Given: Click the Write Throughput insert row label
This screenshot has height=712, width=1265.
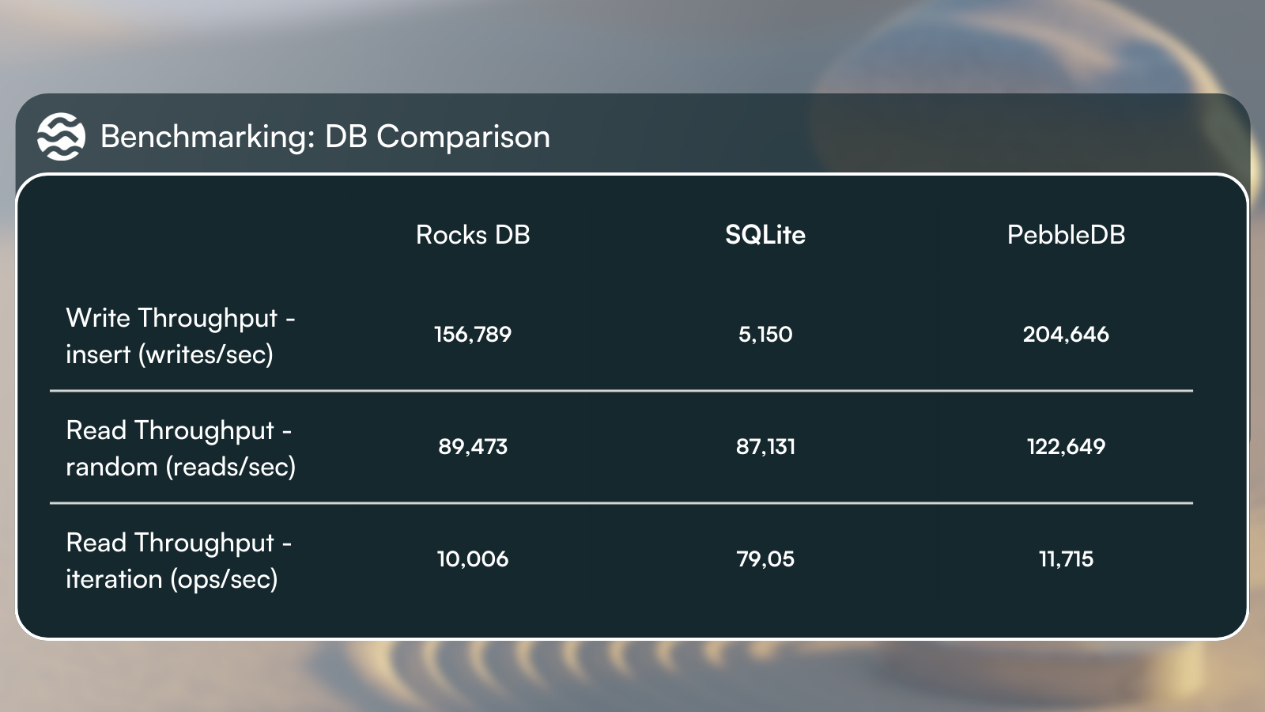Looking at the screenshot, I should pos(180,335).
